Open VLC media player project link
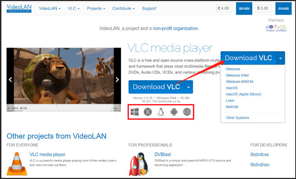The height and width of the screenshot is (179, 296). click(x=47, y=154)
